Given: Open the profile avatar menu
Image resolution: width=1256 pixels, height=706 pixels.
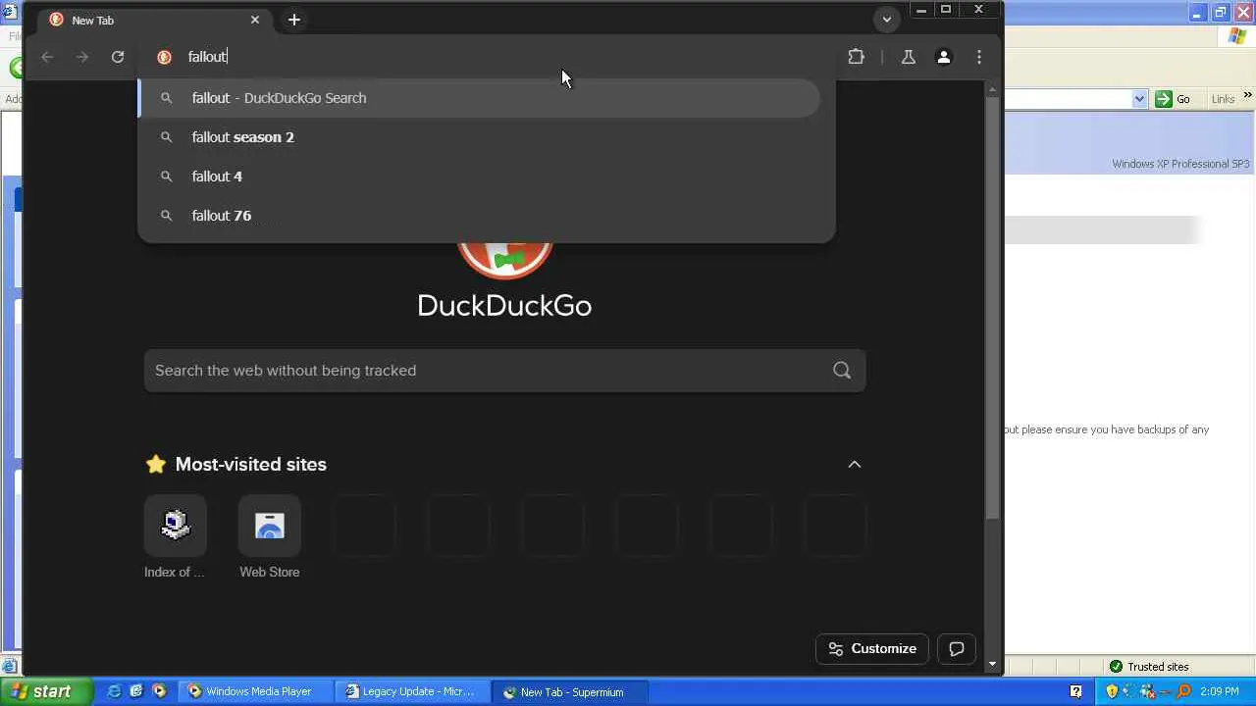Looking at the screenshot, I should pyautogui.click(x=944, y=57).
